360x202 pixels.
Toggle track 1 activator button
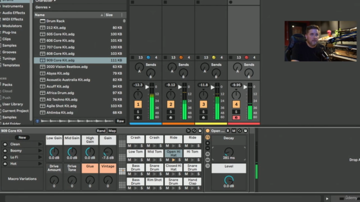coord(138,104)
